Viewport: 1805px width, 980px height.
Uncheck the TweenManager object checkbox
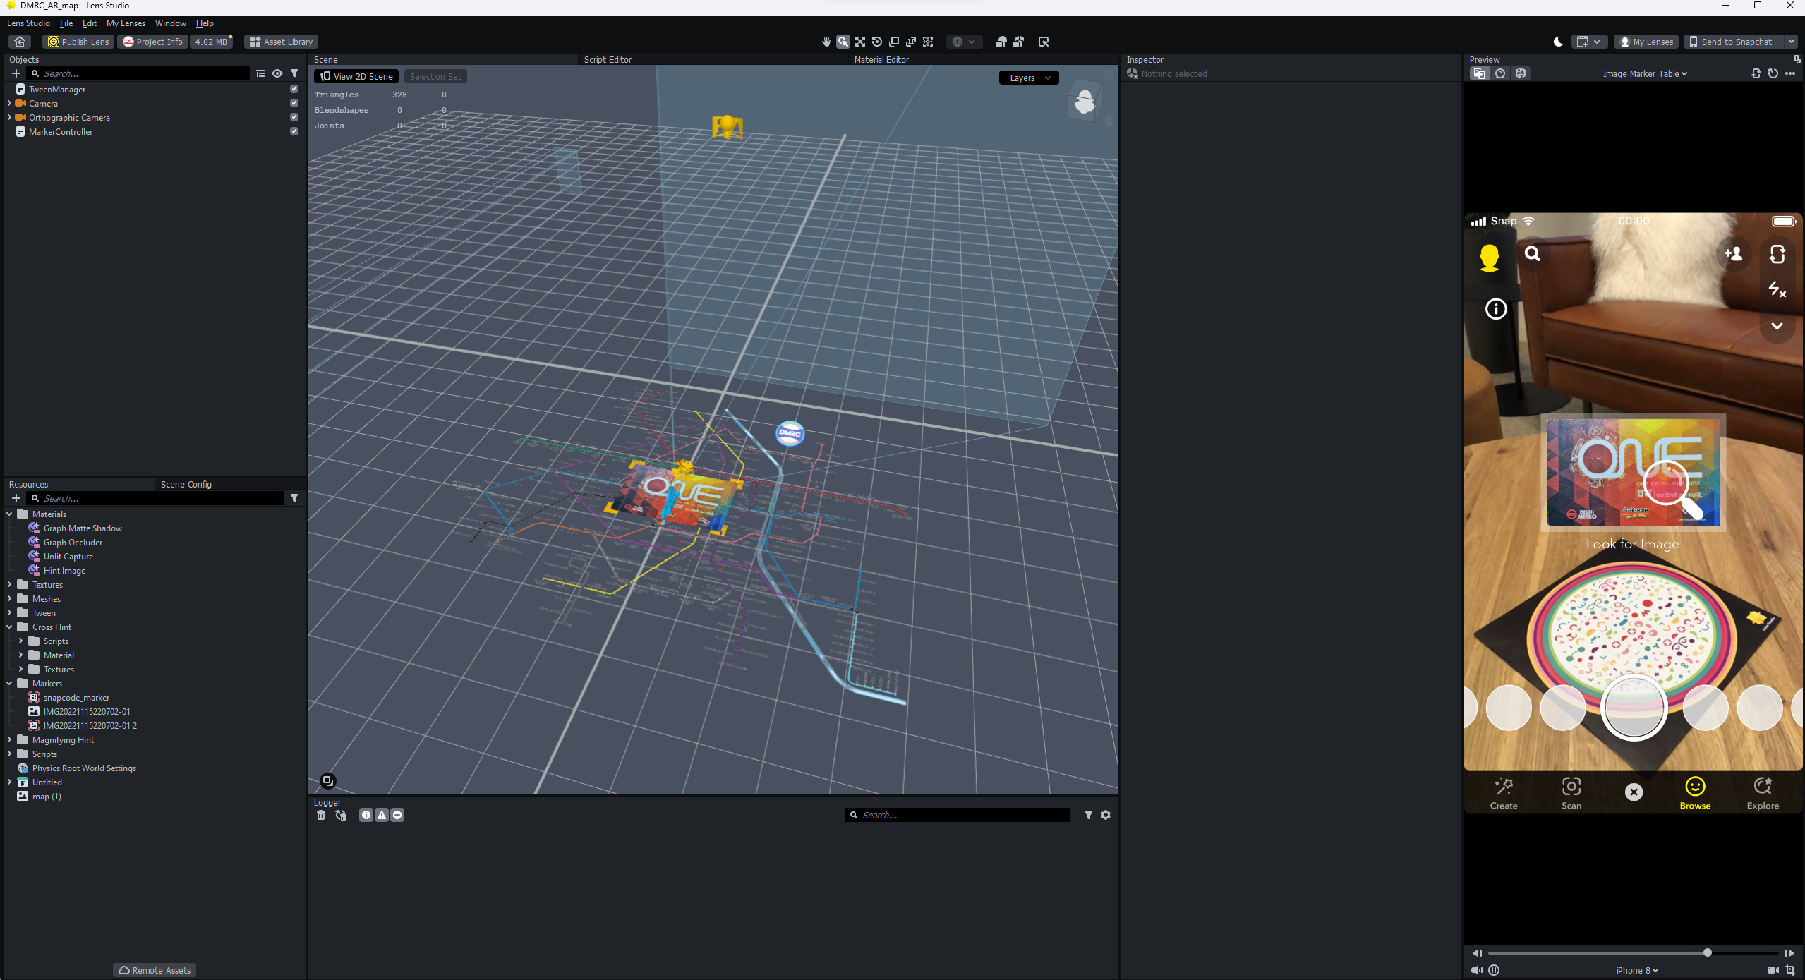(x=294, y=89)
